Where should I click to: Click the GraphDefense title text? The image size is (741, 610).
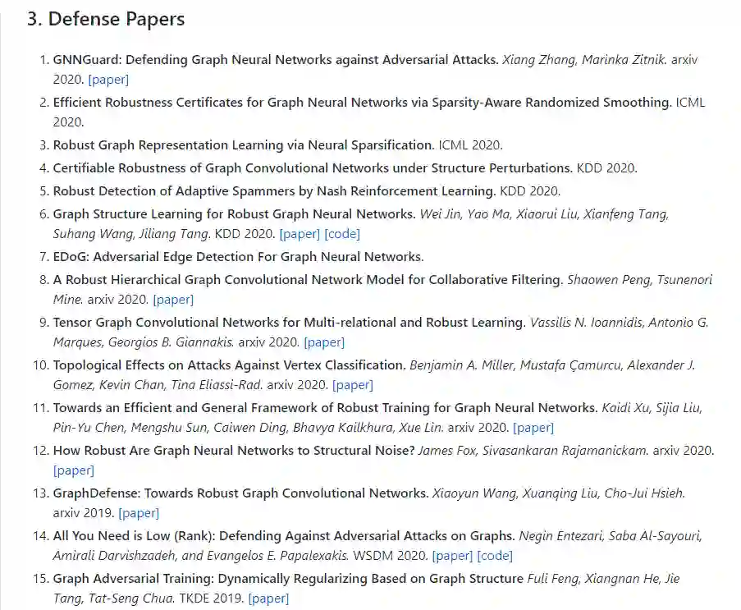(x=240, y=493)
